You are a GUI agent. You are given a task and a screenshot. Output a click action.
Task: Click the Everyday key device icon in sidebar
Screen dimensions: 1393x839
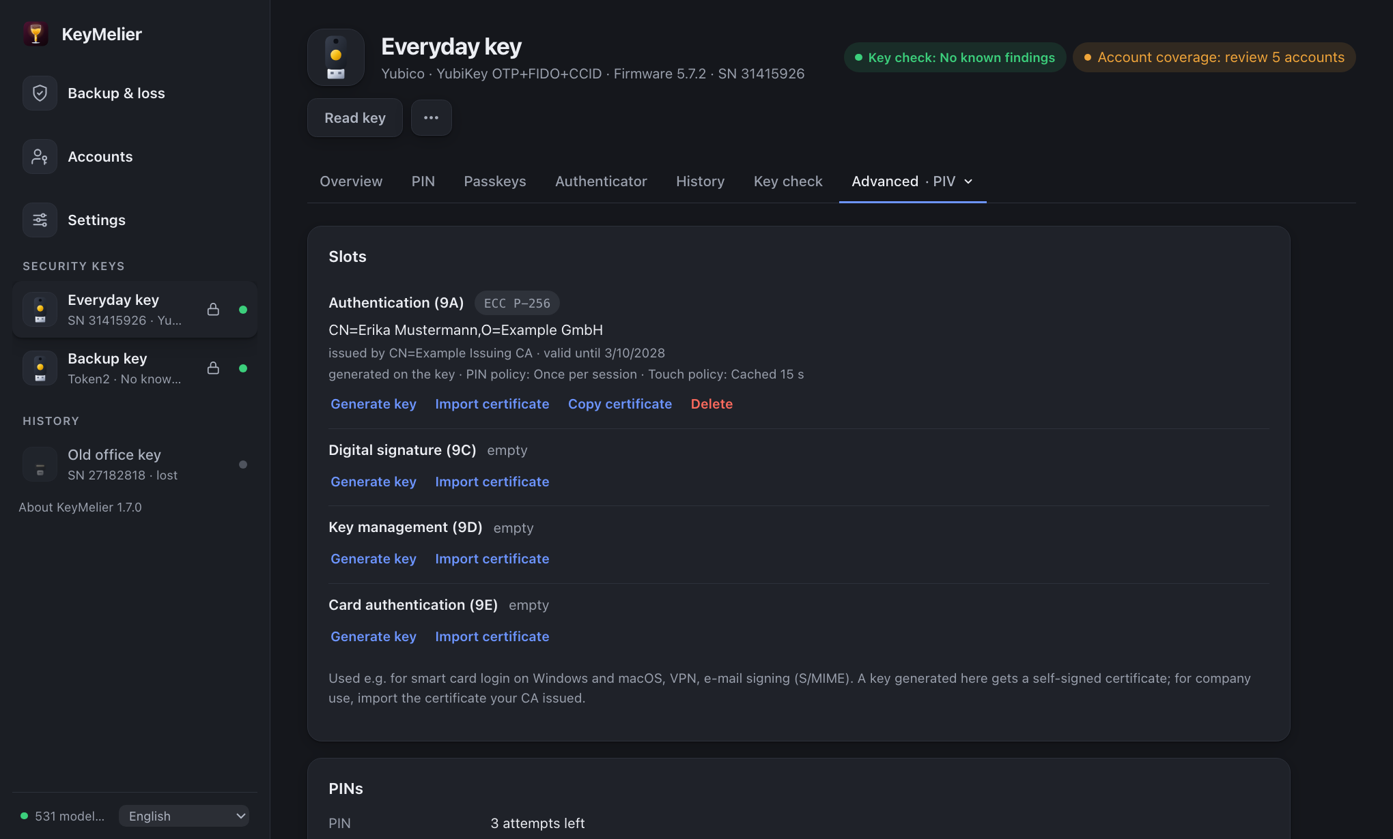(x=40, y=310)
